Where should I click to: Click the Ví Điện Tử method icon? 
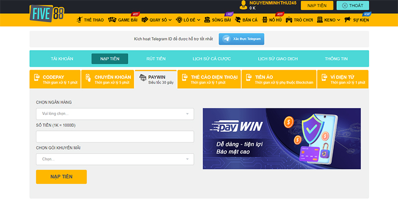[x=324, y=77]
